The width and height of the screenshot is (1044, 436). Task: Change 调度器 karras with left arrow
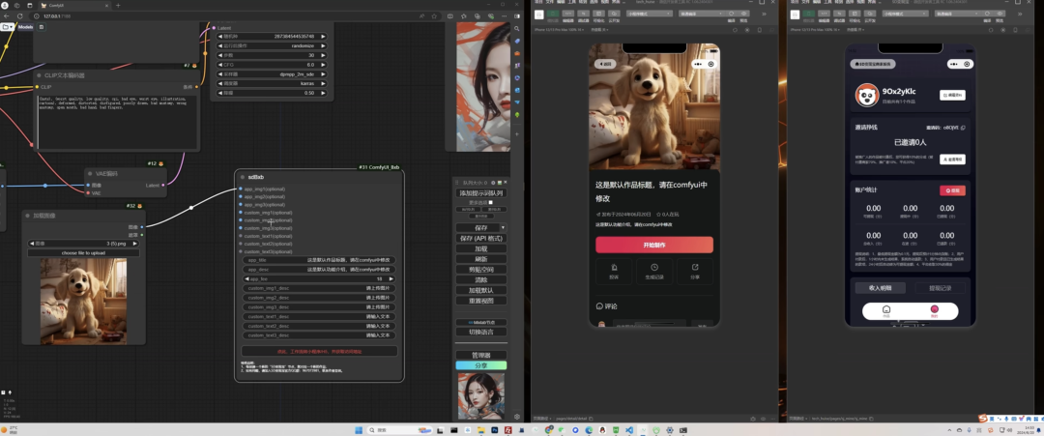click(220, 84)
